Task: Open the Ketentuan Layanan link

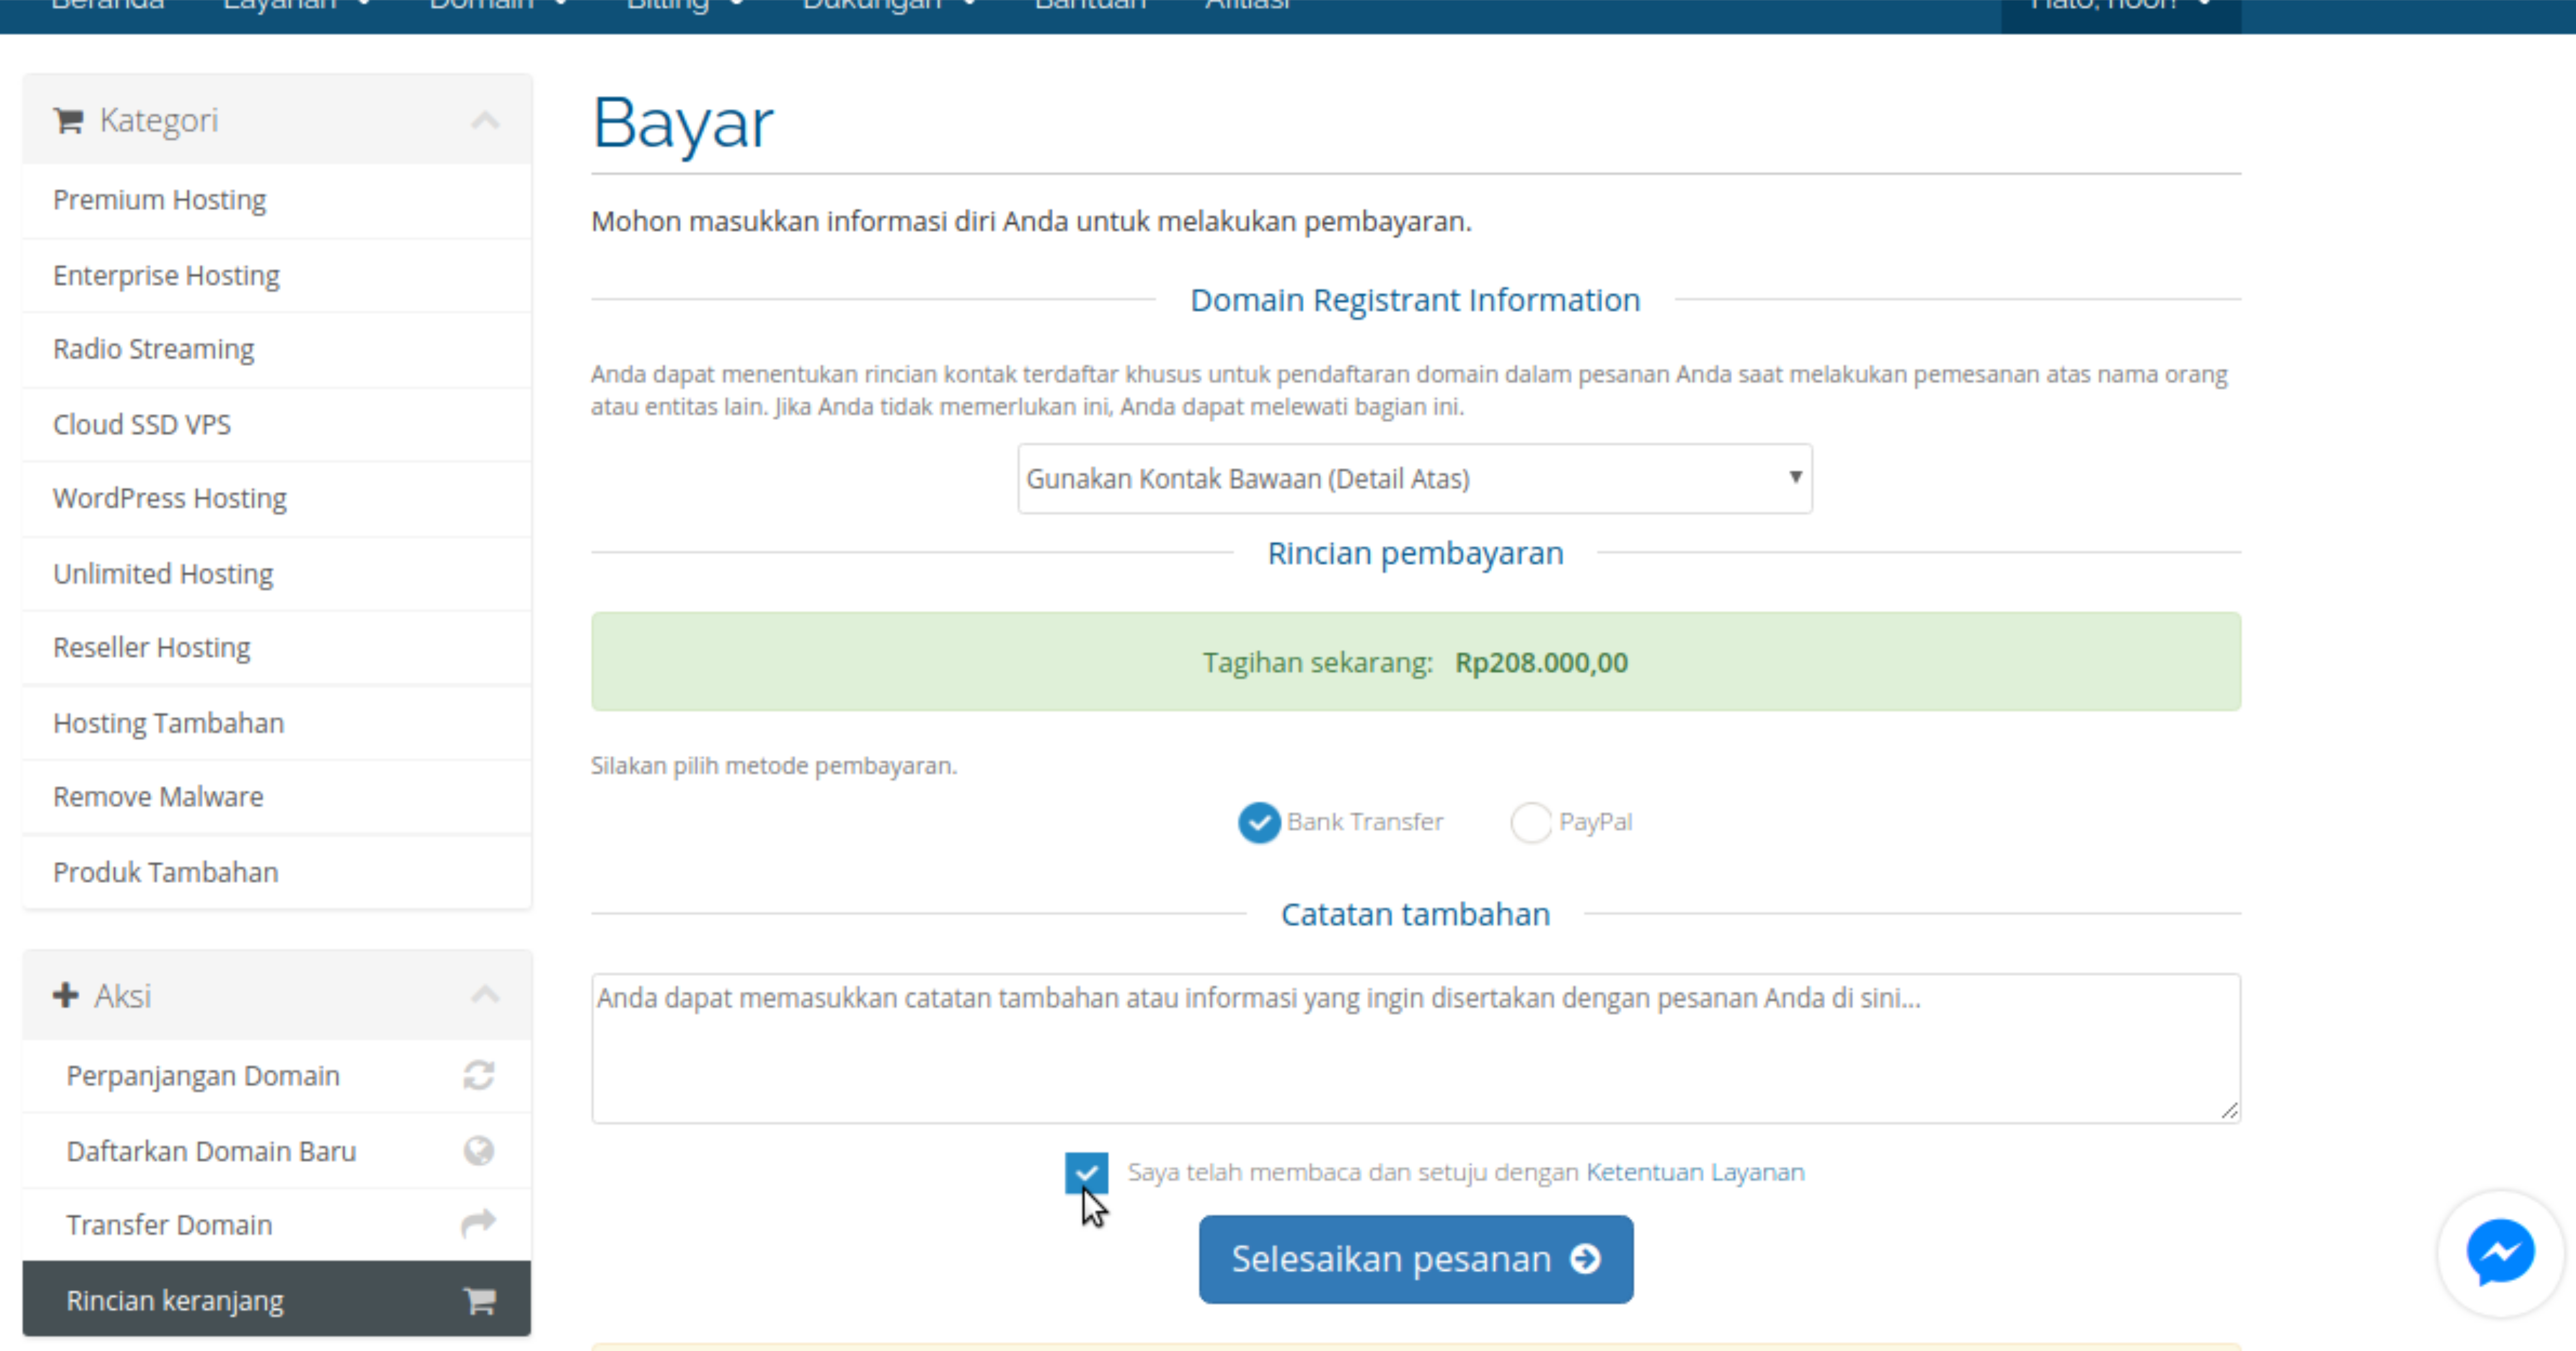Action: click(x=1695, y=1172)
